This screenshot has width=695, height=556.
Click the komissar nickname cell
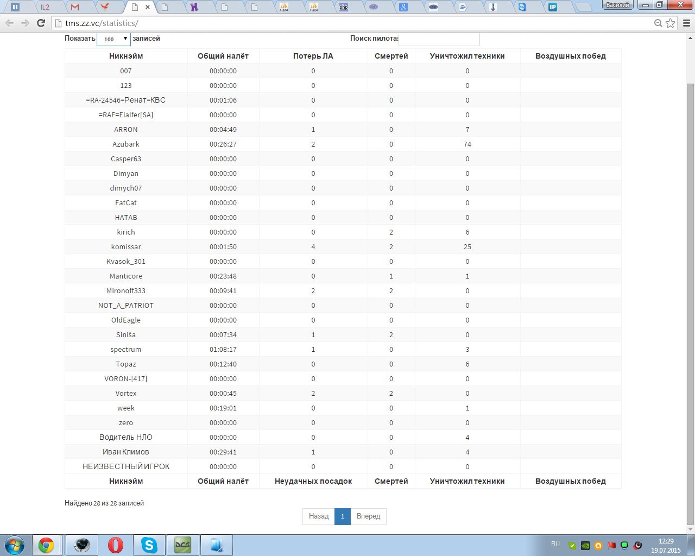point(126,247)
